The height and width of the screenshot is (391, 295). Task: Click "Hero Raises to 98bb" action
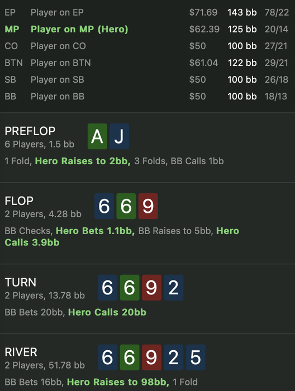pos(118,382)
